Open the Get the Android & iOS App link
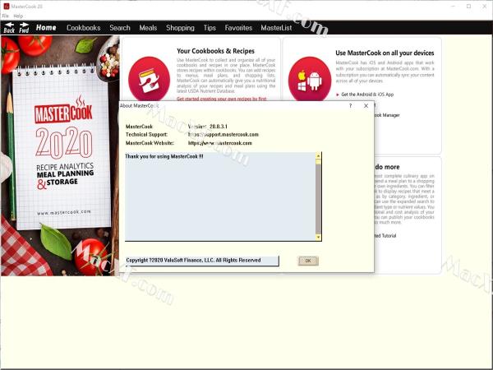Image resolution: width=493 pixels, height=370 pixels. coord(367,95)
